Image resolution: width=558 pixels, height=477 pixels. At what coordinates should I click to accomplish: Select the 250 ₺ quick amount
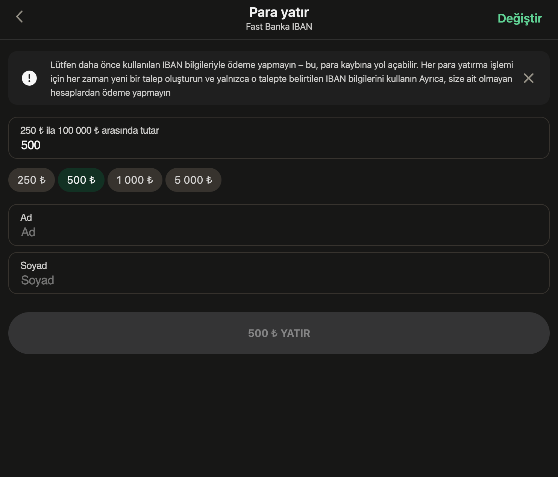tap(32, 180)
